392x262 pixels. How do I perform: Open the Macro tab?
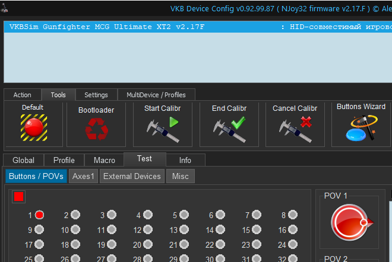point(105,160)
